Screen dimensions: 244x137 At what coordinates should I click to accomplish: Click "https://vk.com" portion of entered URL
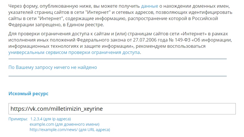tap(30, 109)
